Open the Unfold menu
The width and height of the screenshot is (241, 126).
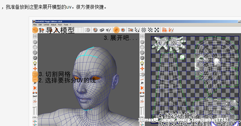(46, 25)
